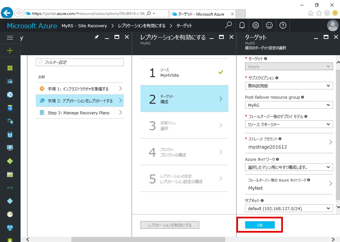The width and height of the screenshot is (340, 242).
Task: Open Azure portal settings gear
Action: [x=256, y=25]
